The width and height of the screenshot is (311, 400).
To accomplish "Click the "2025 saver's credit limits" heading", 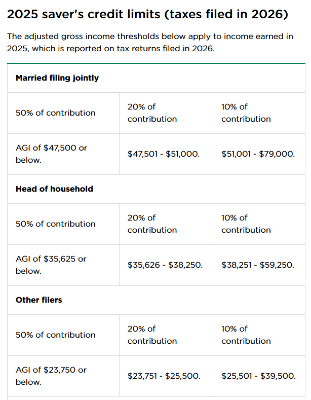I will coord(148,14).
